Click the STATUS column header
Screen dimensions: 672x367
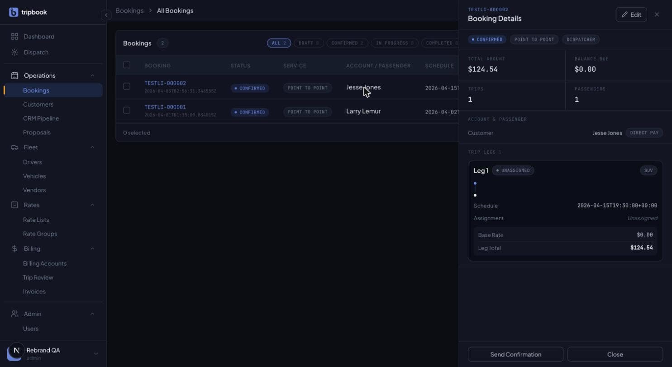(240, 66)
